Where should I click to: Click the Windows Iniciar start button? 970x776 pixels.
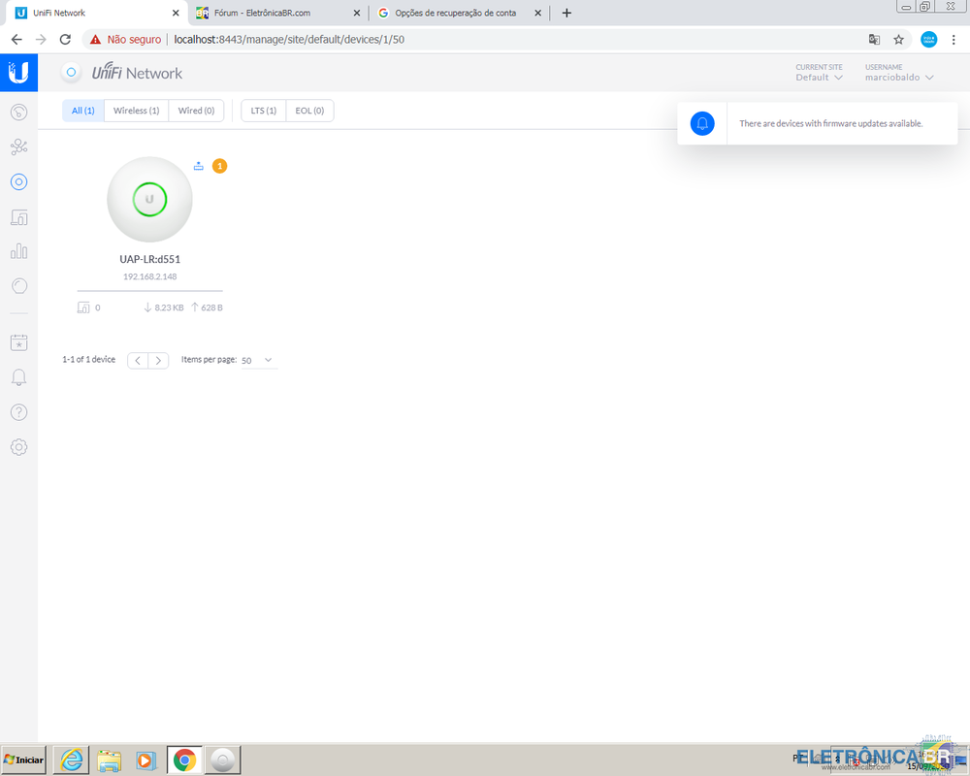[23, 760]
